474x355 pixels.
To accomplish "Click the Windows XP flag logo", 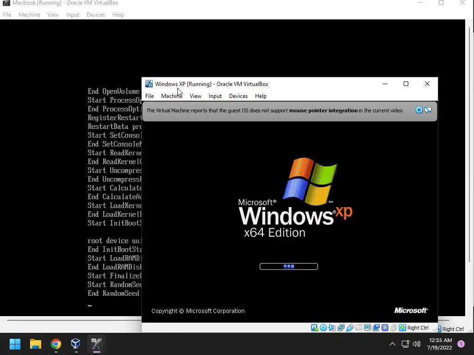I will (311, 182).
